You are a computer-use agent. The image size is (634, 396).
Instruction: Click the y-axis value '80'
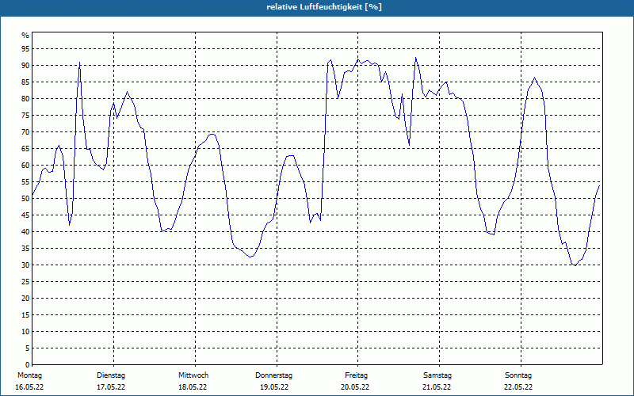click(x=25, y=98)
